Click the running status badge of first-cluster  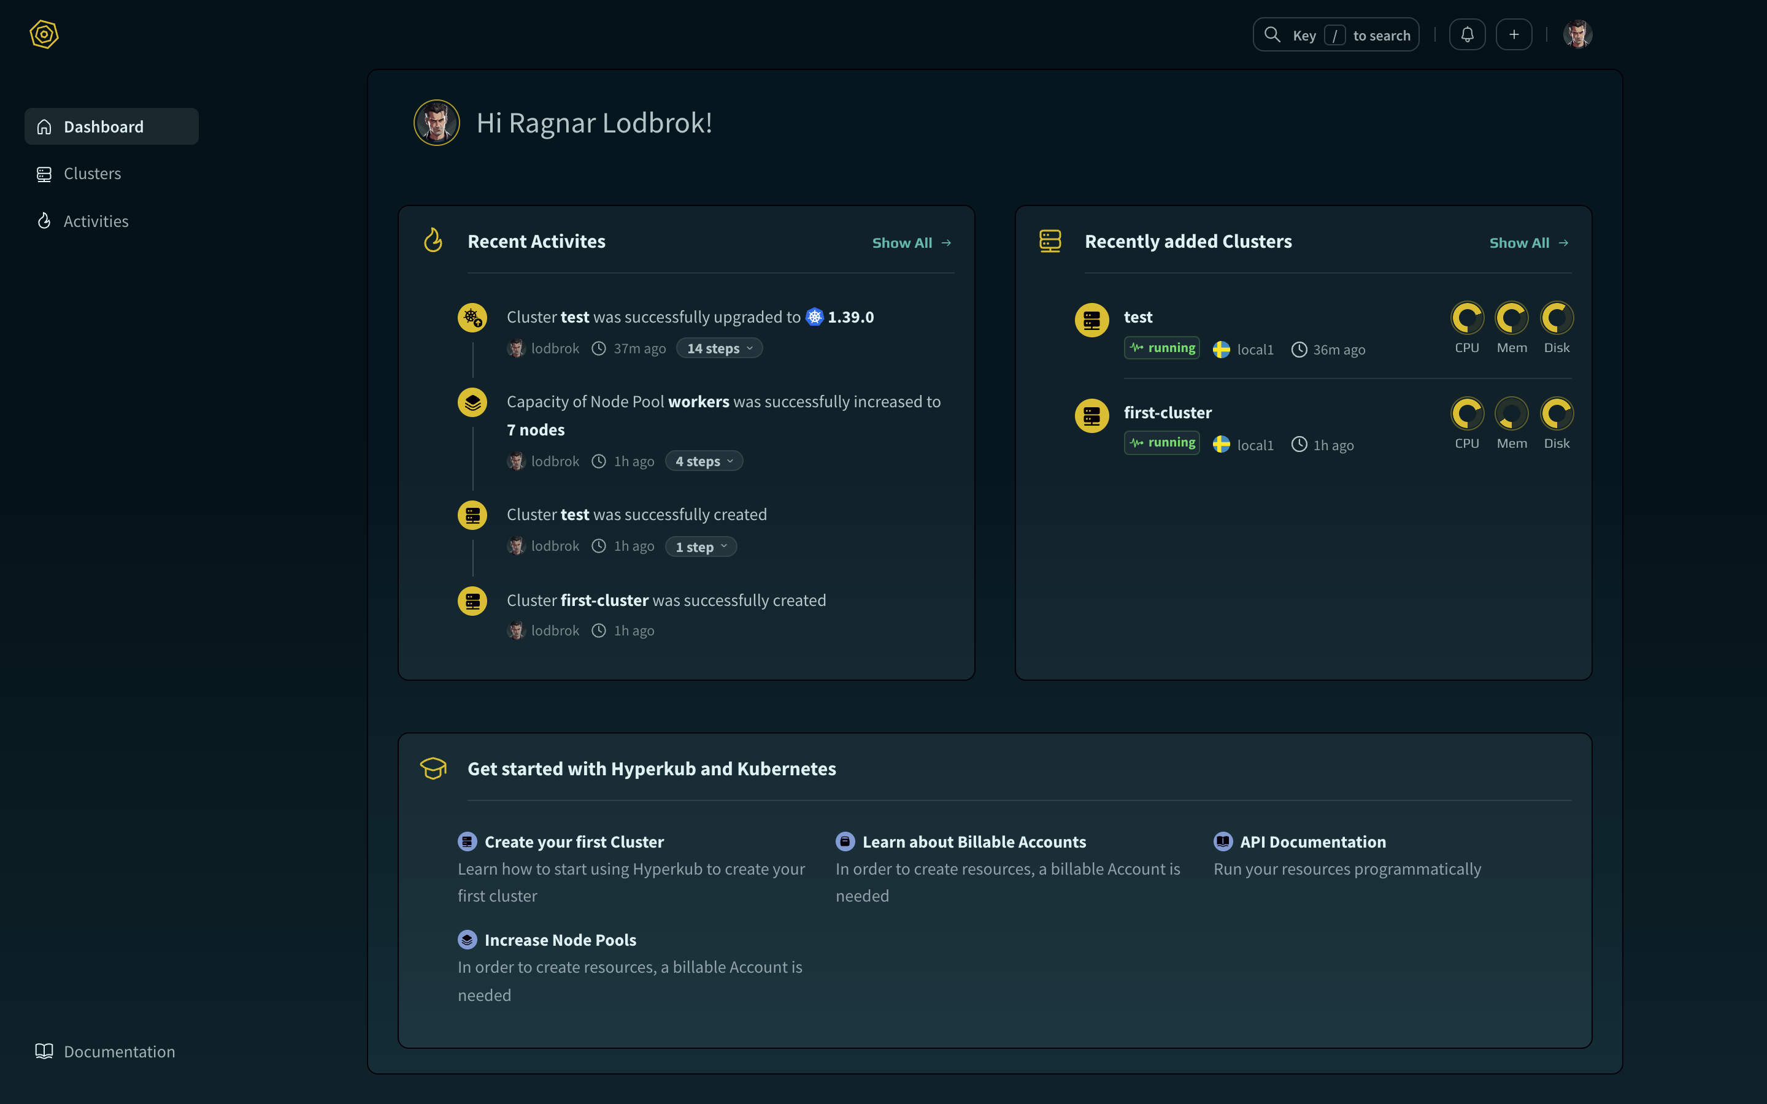[x=1161, y=442]
